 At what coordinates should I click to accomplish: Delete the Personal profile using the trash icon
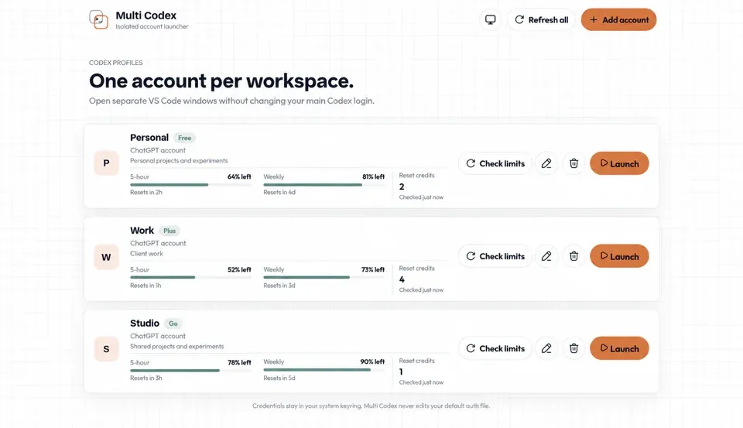click(x=574, y=163)
